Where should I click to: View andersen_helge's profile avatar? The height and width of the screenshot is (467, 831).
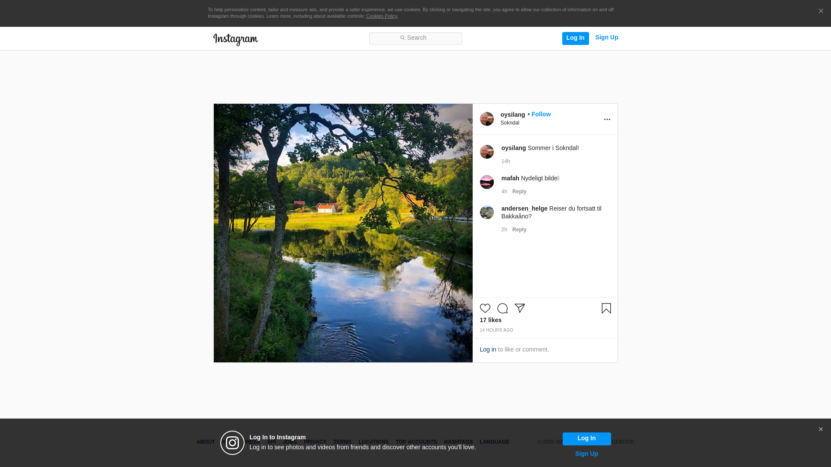pos(487,212)
